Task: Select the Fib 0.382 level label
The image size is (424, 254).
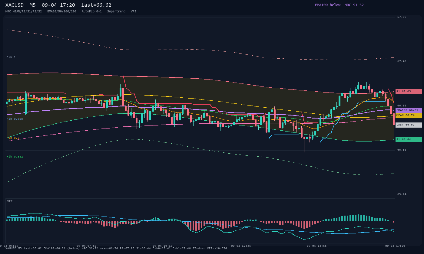Action: (15, 157)
